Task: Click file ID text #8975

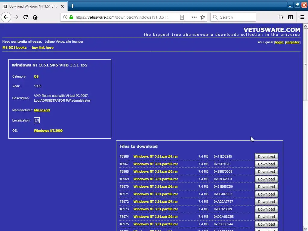Action: (124, 224)
